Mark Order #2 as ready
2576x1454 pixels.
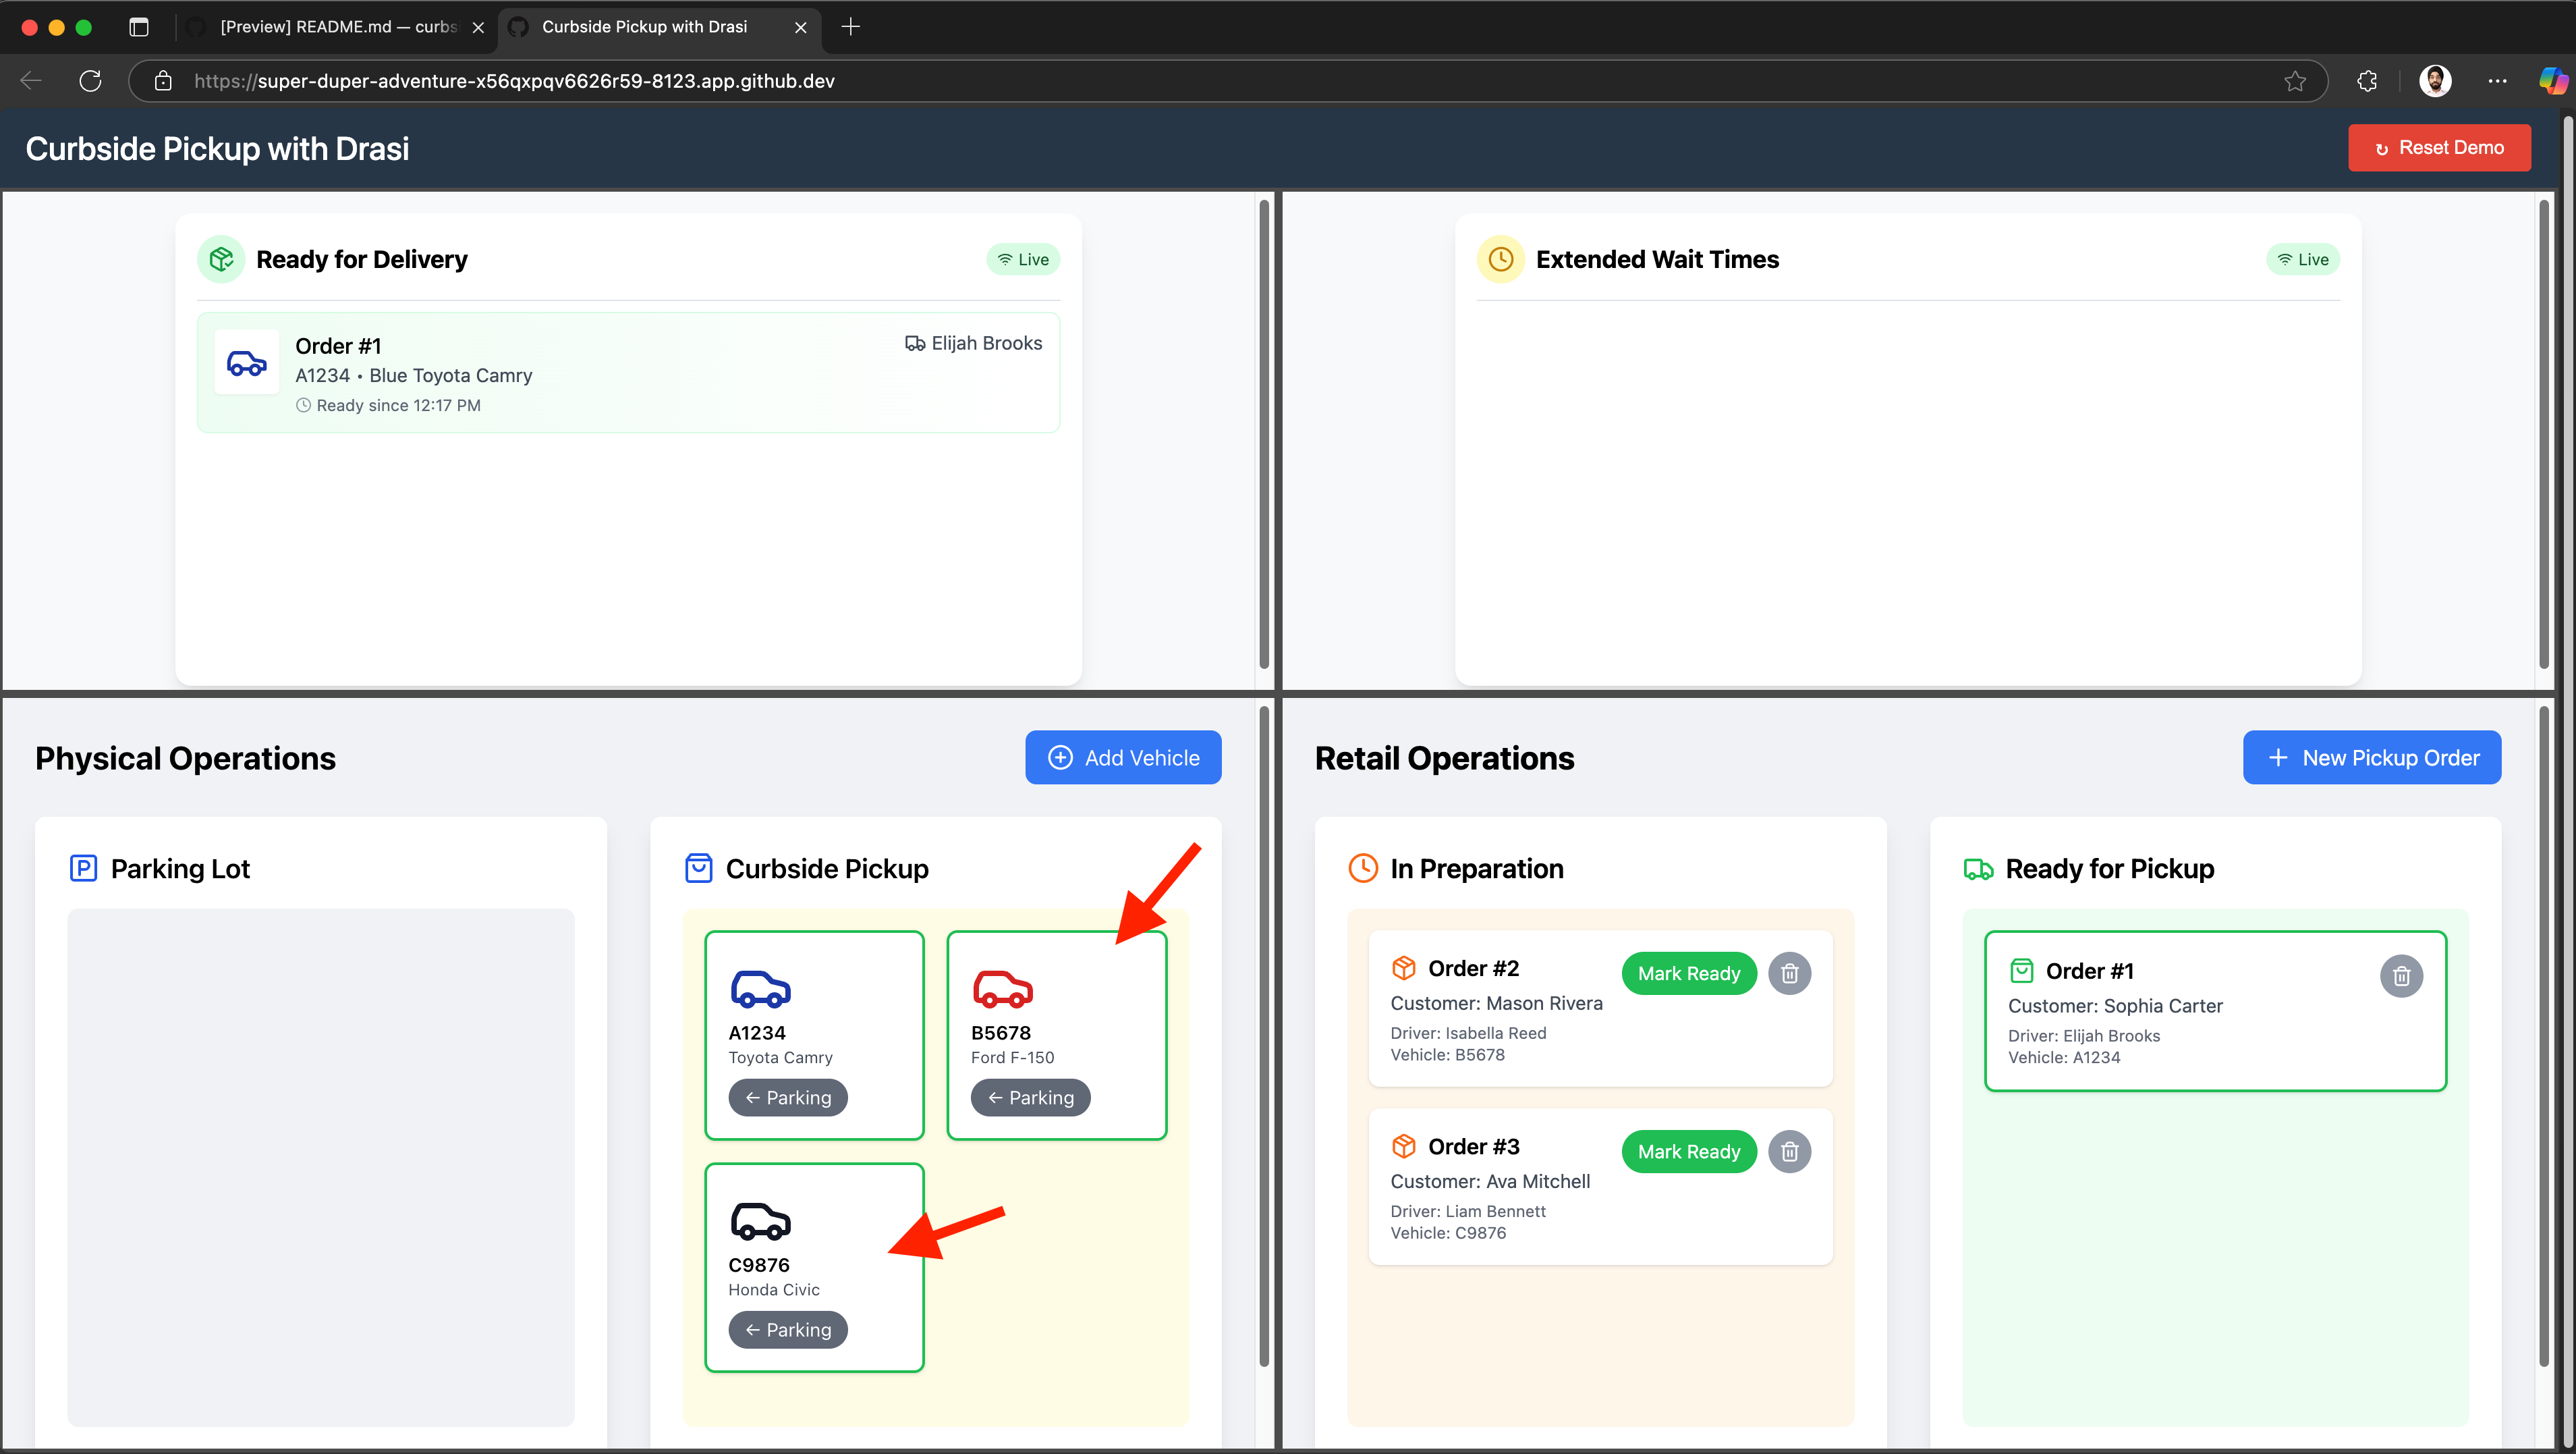[1688, 973]
